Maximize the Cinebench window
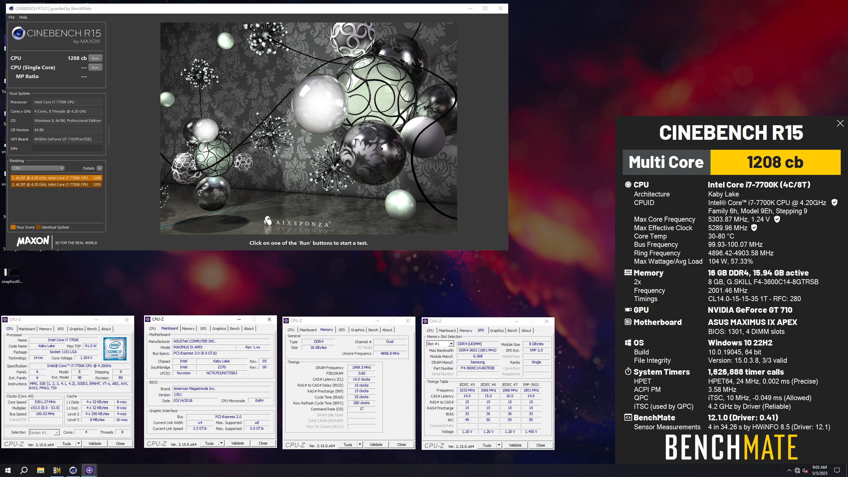 (485, 9)
